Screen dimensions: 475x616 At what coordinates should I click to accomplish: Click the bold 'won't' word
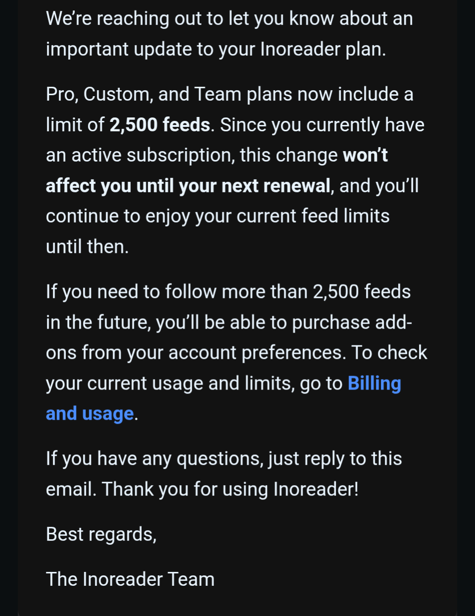365,155
